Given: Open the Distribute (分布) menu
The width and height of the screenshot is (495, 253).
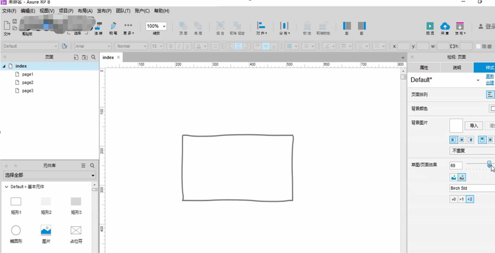Looking at the screenshot, I should [x=284, y=28].
